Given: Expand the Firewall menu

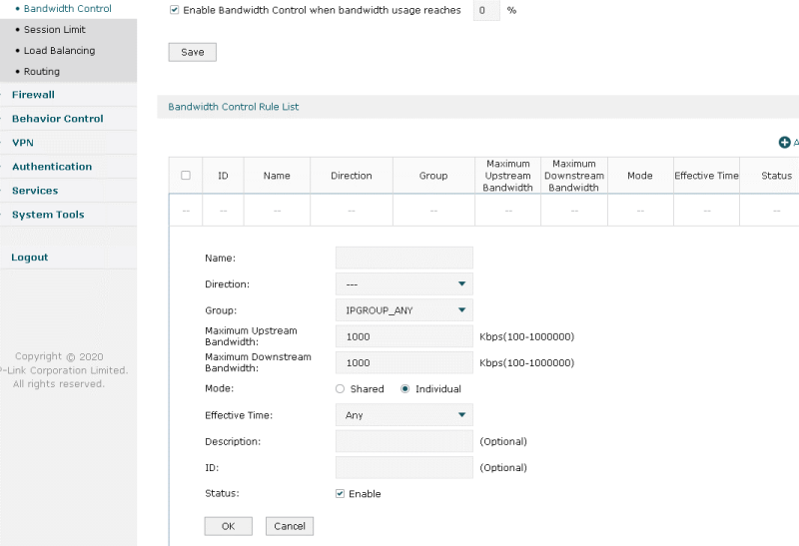Looking at the screenshot, I should (x=33, y=95).
